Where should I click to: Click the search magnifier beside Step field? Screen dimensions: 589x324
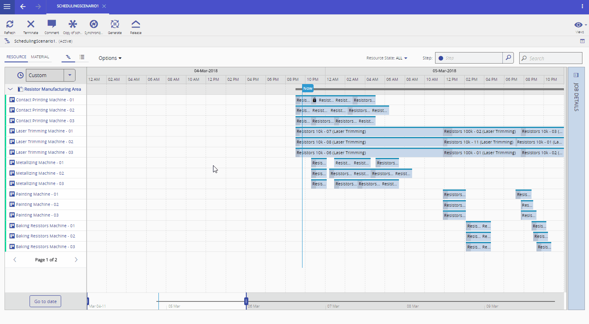coord(508,58)
